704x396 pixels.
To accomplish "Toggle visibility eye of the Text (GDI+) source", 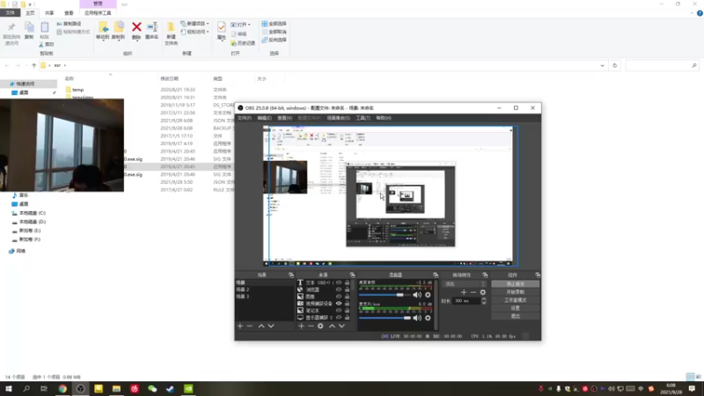I will coord(339,282).
